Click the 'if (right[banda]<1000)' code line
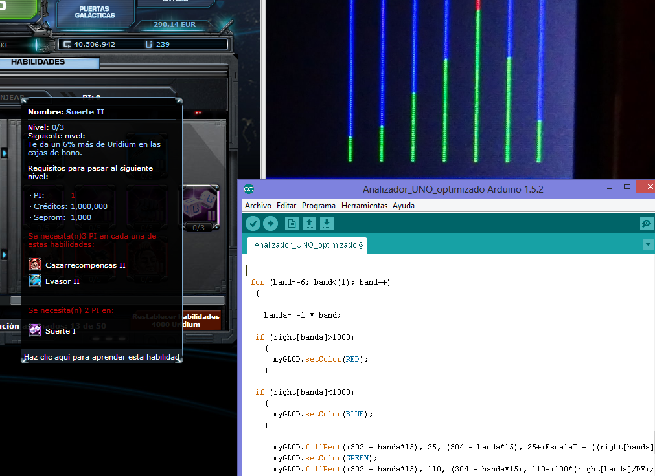Viewport: 655px width, 476px height. coord(305,392)
